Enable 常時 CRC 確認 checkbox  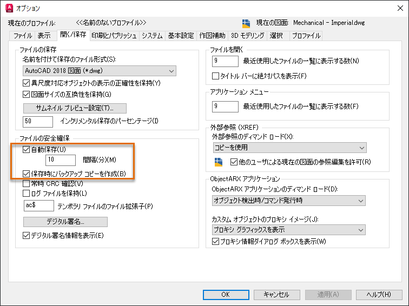pos(26,183)
